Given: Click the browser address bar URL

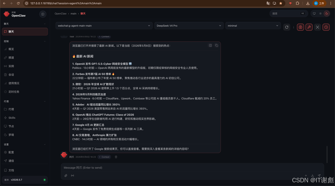Looking at the screenshot, I should tap(66, 3).
